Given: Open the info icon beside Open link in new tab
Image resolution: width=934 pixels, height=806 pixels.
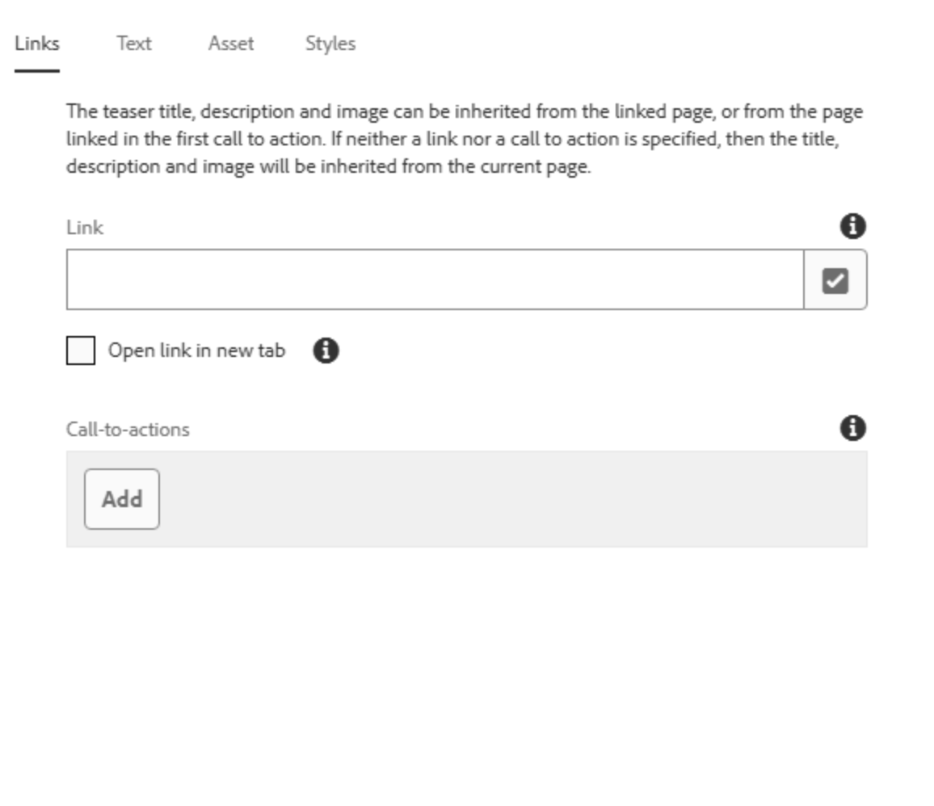Looking at the screenshot, I should 326,350.
